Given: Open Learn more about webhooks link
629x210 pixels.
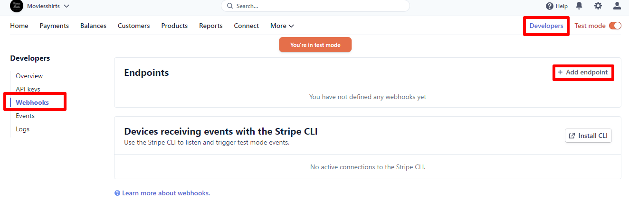Looking at the screenshot, I should [166, 193].
